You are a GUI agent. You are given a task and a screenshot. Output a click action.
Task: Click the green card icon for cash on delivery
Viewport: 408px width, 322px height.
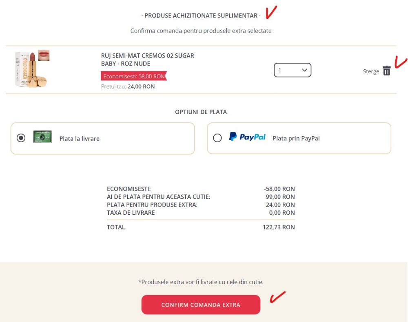(x=42, y=137)
